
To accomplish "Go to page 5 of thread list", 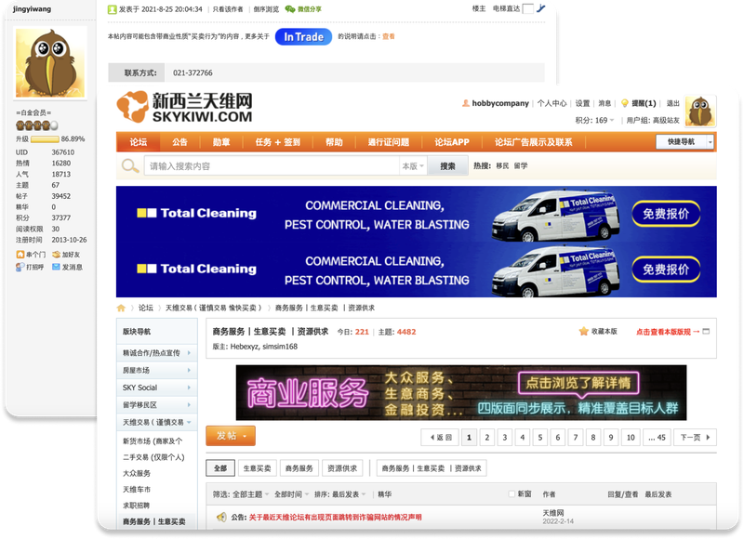I will (x=541, y=437).
